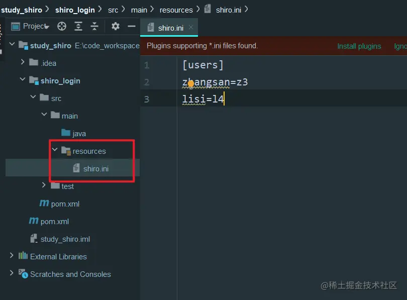This screenshot has width=407, height=300.
Task: Select the shiro.ini editor tab
Action: (169, 28)
